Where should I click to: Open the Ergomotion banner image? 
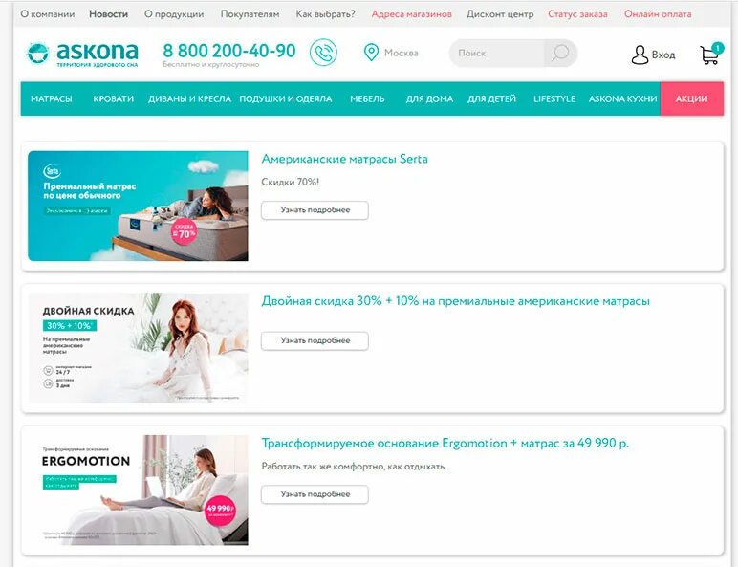(138, 490)
